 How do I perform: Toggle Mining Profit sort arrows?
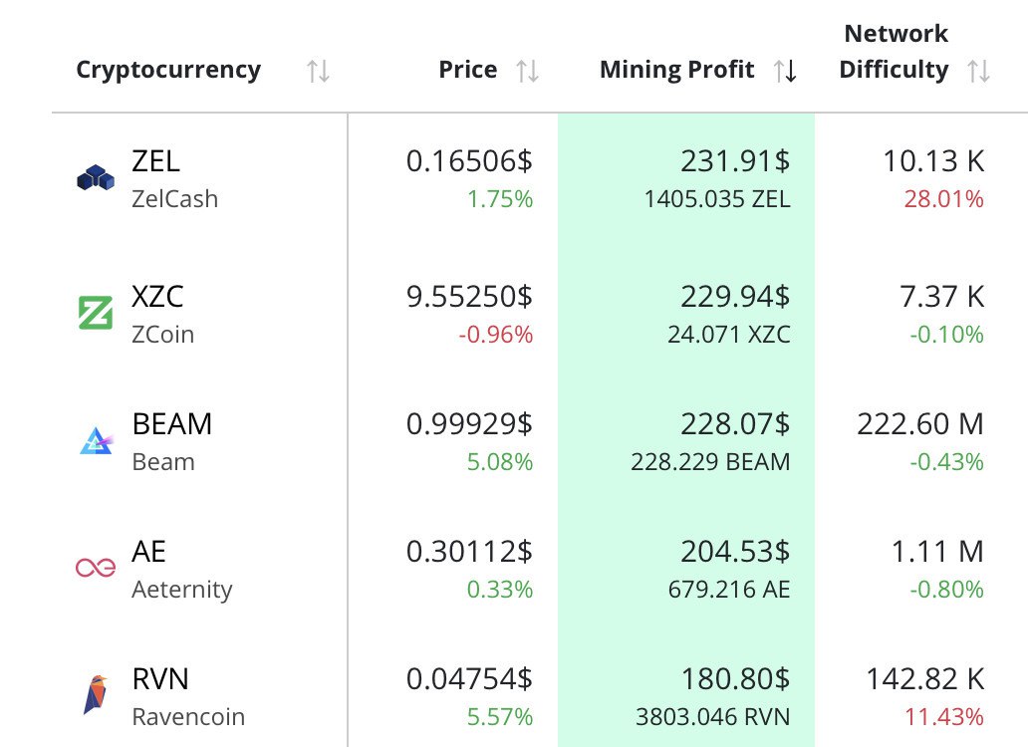click(785, 71)
